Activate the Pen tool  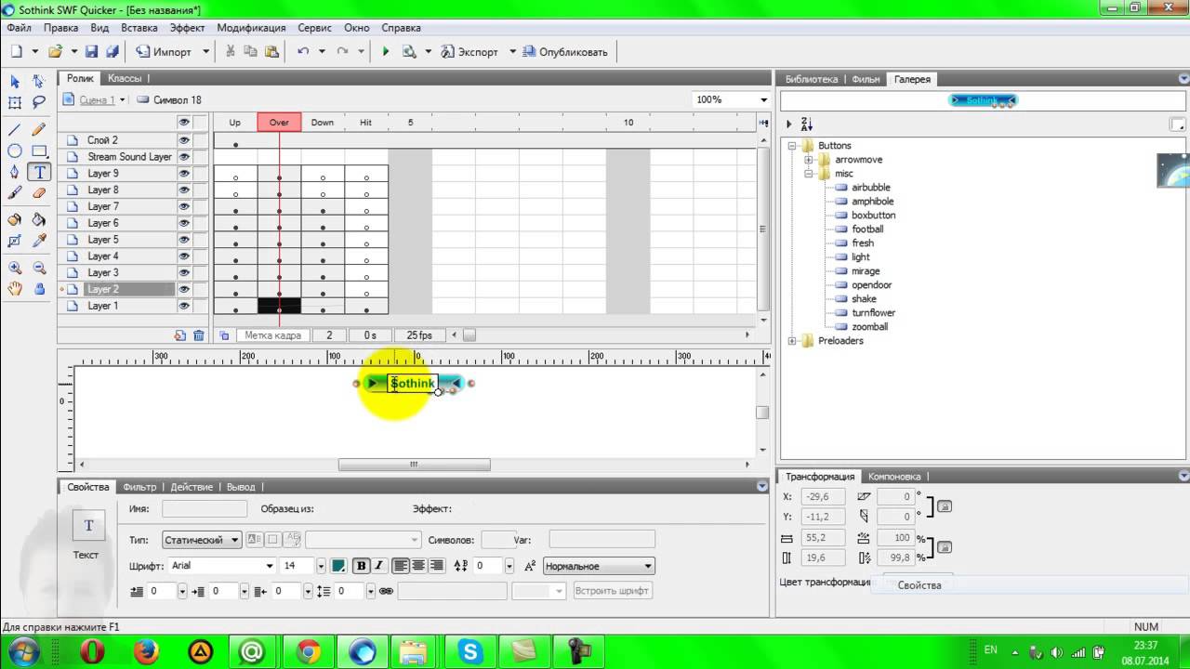15,172
